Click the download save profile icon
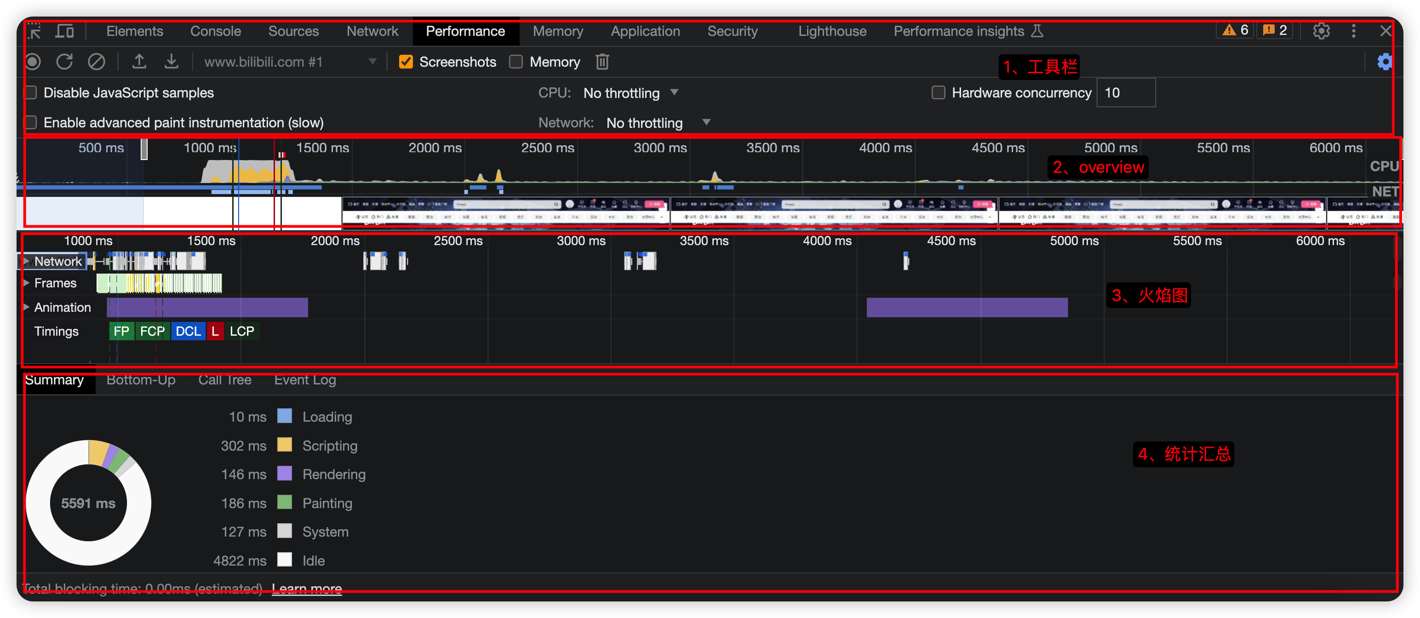Image resolution: width=1420 pixels, height=618 pixels. tap(172, 62)
